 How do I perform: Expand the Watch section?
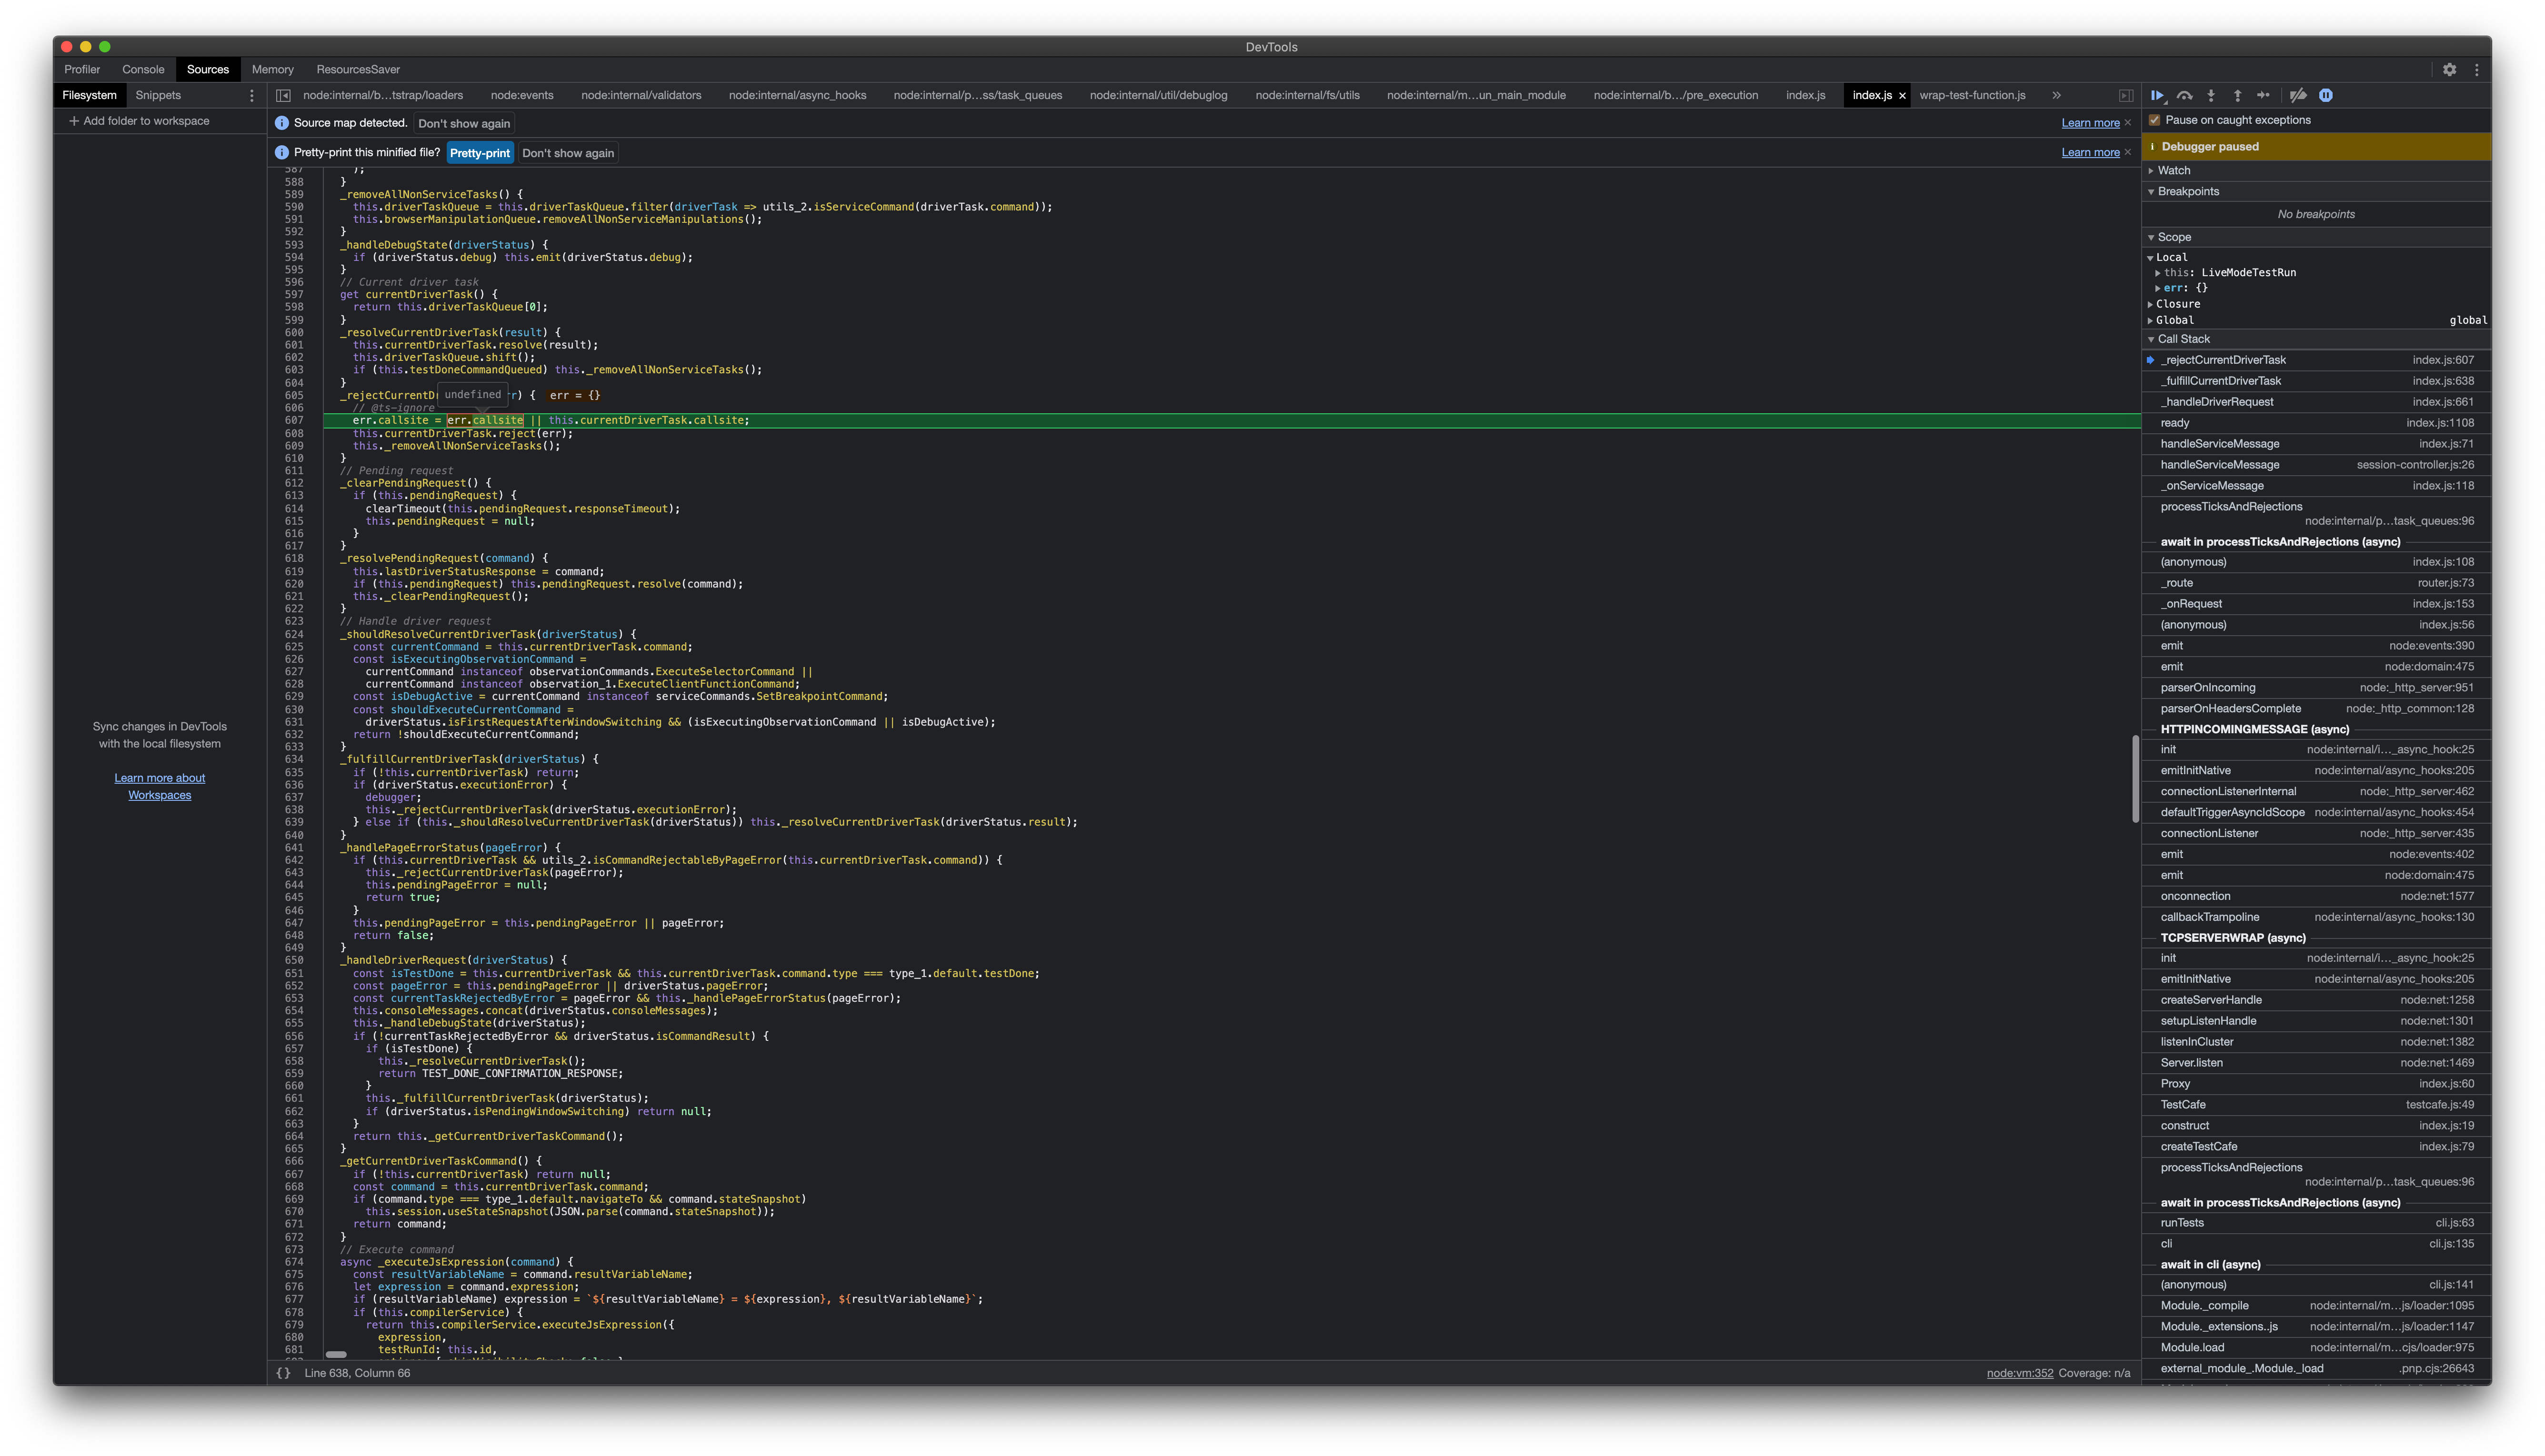click(x=2173, y=171)
